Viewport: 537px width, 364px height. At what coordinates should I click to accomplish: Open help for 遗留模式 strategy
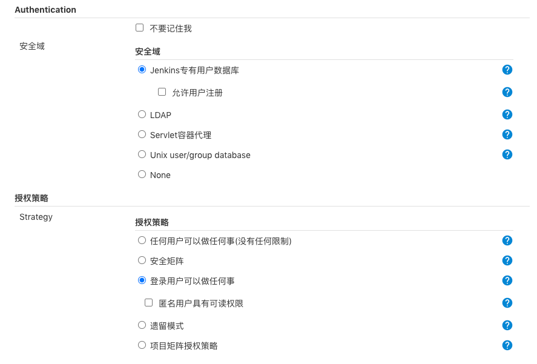tap(507, 325)
